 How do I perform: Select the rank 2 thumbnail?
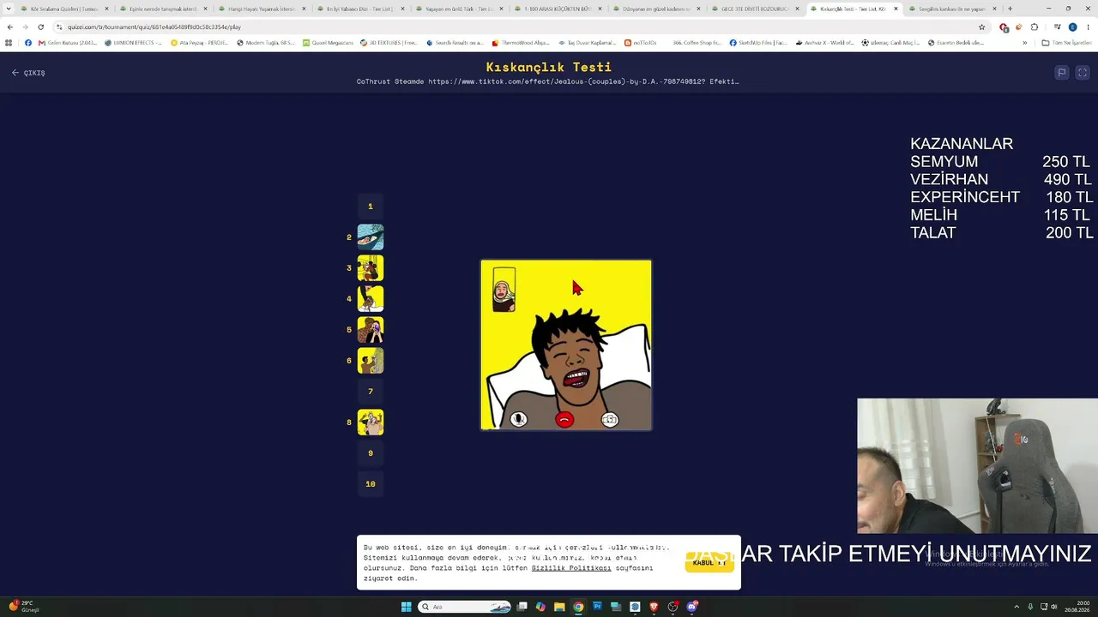click(x=371, y=237)
